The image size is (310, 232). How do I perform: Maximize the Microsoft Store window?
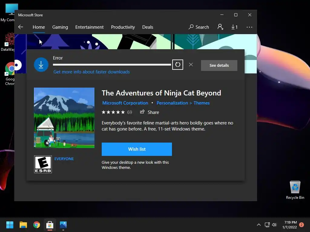[236, 15]
